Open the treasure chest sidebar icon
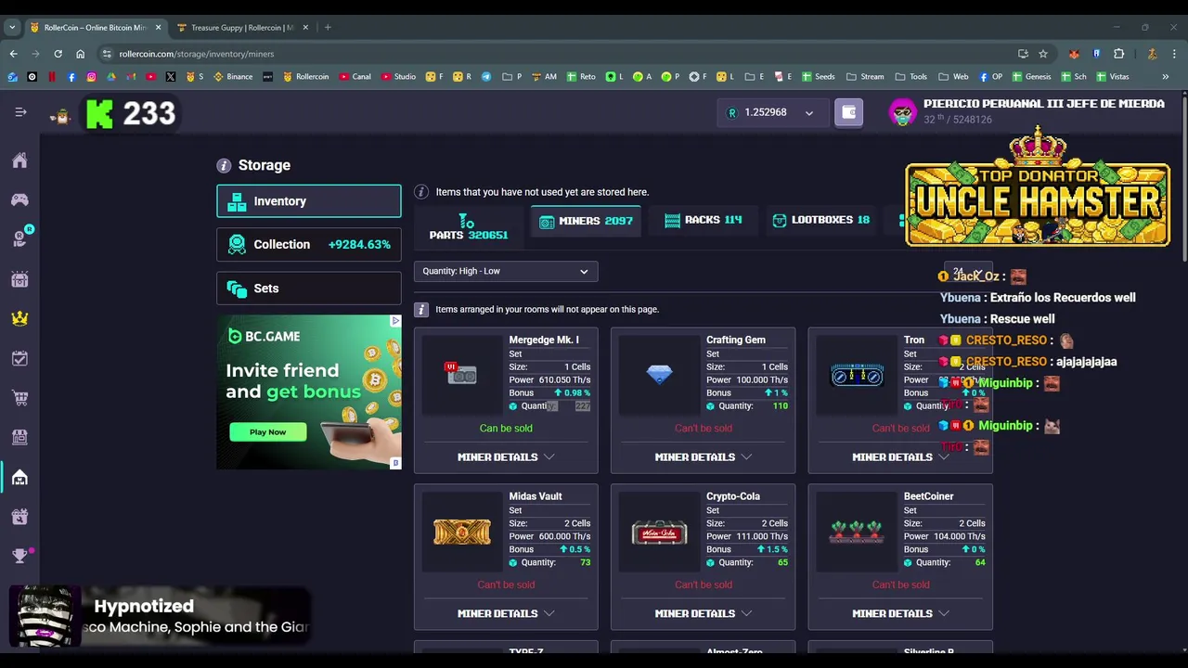1188x668 pixels. coord(19,279)
